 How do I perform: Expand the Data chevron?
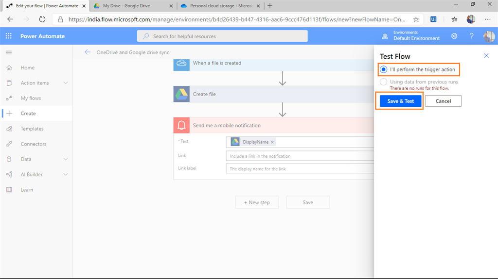click(x=66, y=159)
